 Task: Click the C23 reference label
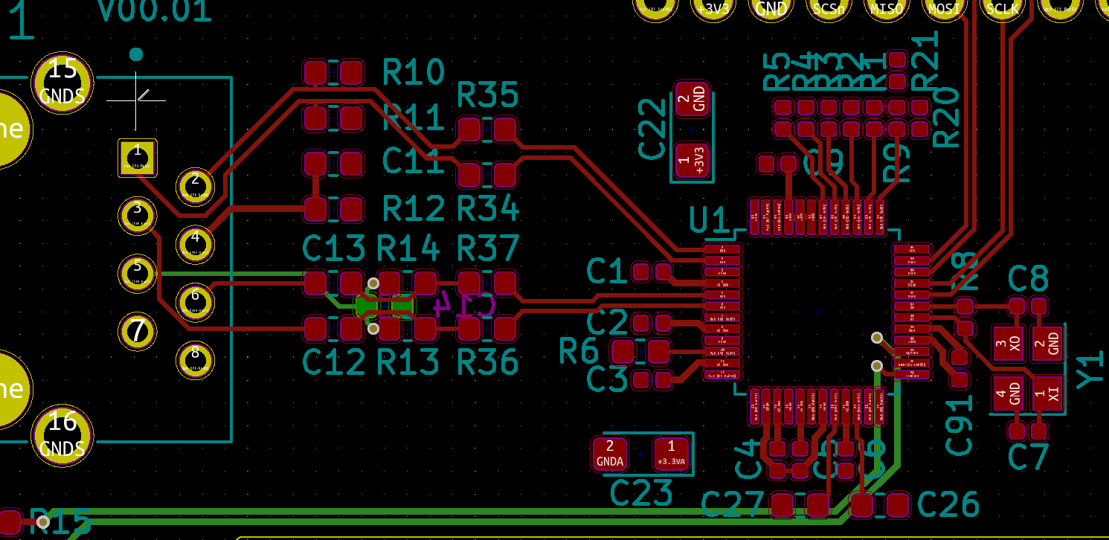(641, 493)
